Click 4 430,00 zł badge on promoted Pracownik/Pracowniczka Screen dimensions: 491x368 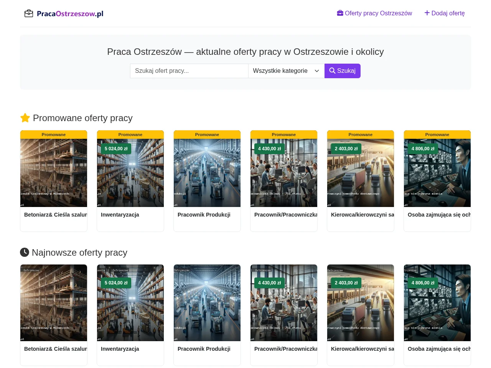pyautogui.click(x=270, y=149)
